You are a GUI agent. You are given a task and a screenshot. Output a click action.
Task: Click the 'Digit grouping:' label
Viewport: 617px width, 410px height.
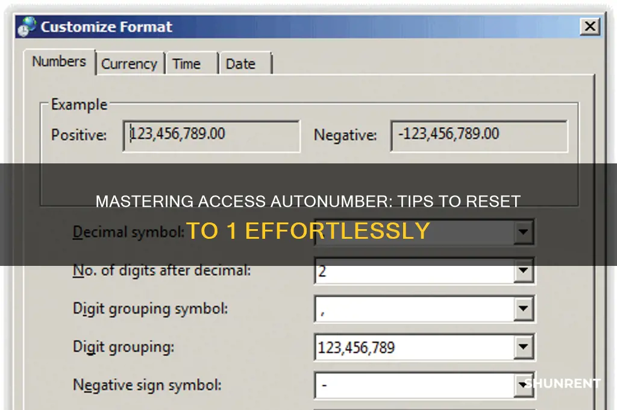(124, 347)
